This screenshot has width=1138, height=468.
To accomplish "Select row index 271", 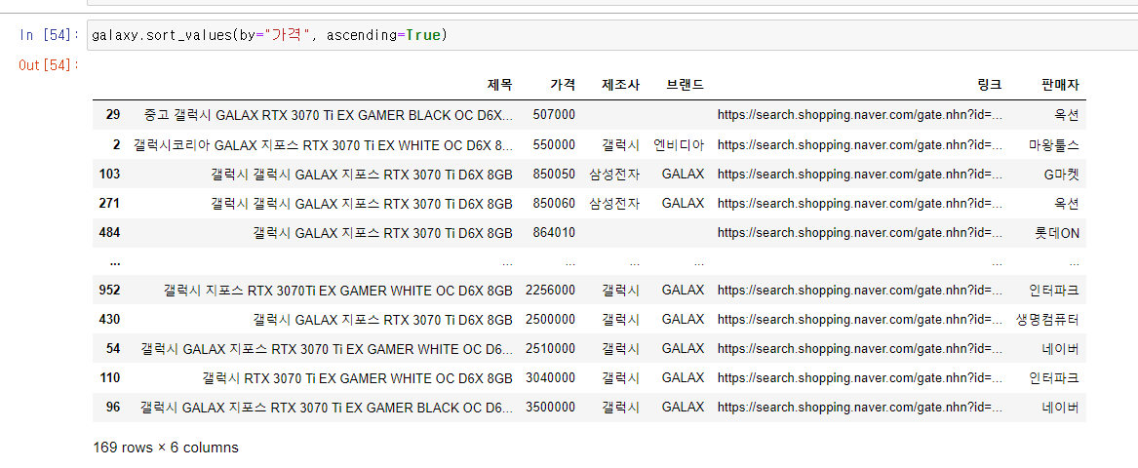I will point(109,203).
